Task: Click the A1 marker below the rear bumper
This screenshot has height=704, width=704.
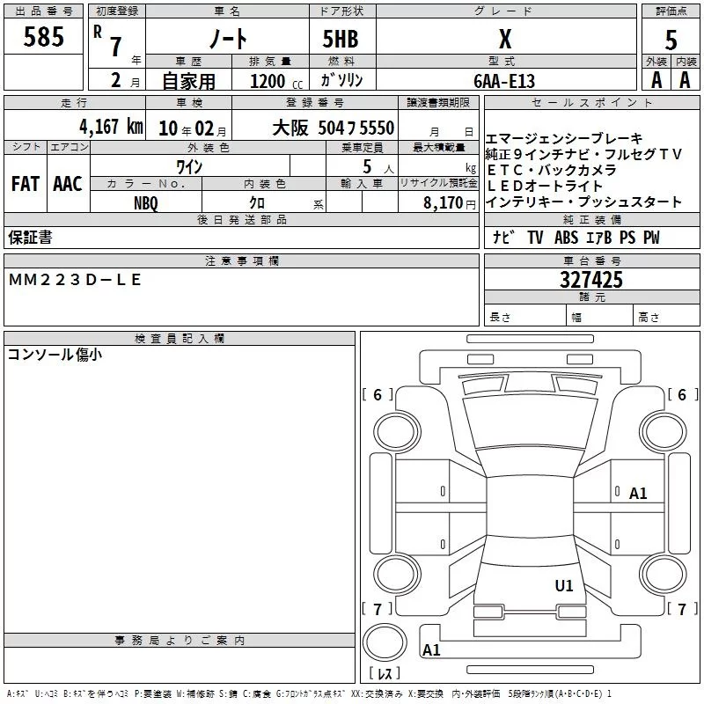Action: (431, 650)
